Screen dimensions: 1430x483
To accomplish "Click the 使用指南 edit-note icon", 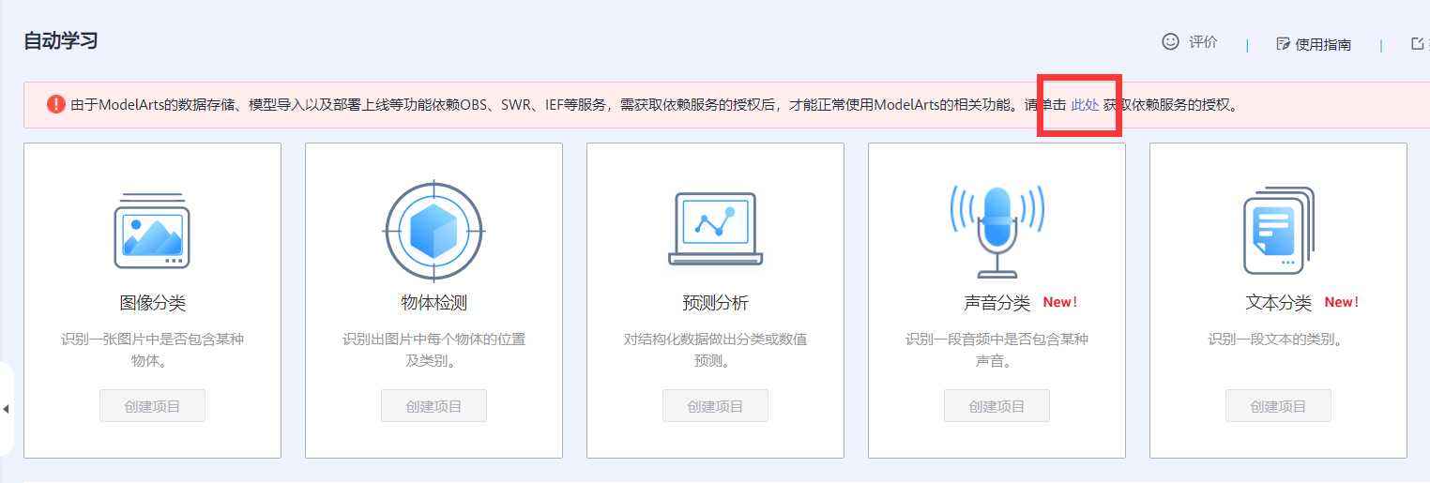I will click(x=1284, y=44).
